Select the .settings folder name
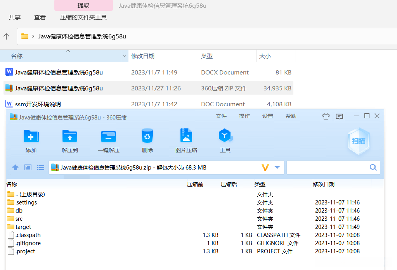The width and height of the screenshot is (397, 270). click(26, 202)
